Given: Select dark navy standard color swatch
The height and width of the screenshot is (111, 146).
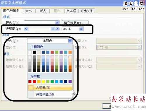Looking at the screenshot, I should [66, 82].
